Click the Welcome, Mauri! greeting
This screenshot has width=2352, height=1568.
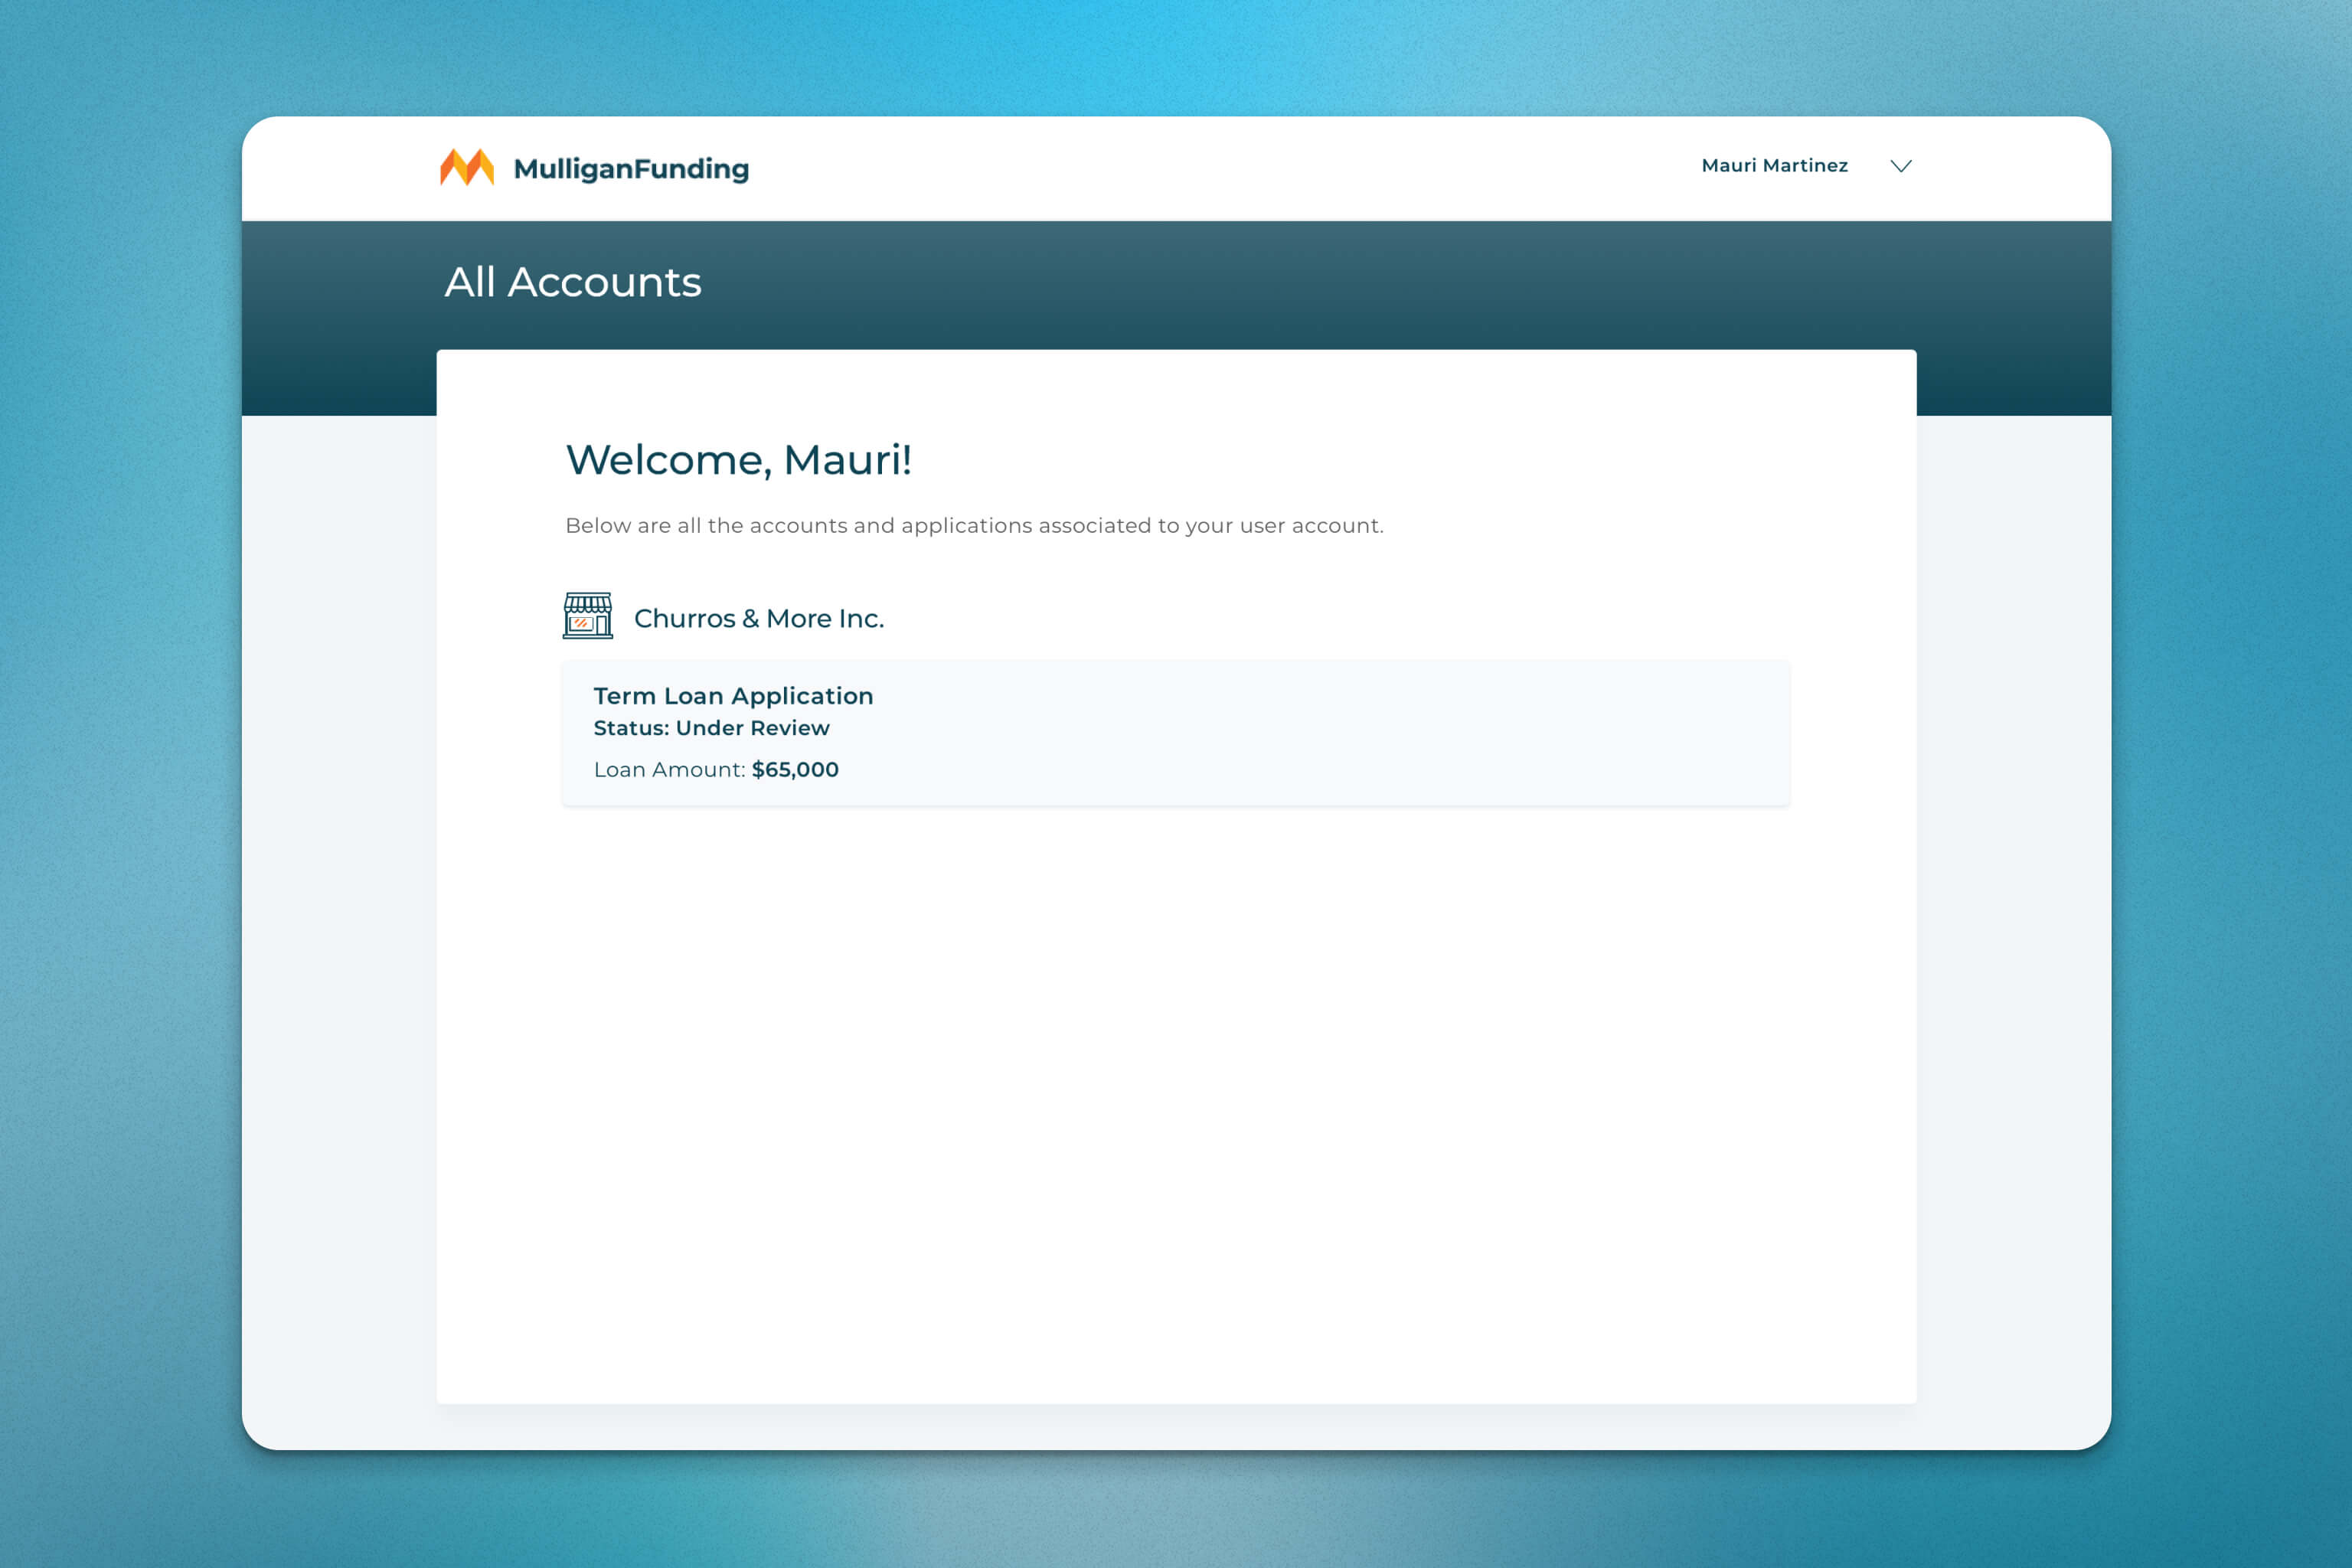pyautogui.click(x=739, y=460)
